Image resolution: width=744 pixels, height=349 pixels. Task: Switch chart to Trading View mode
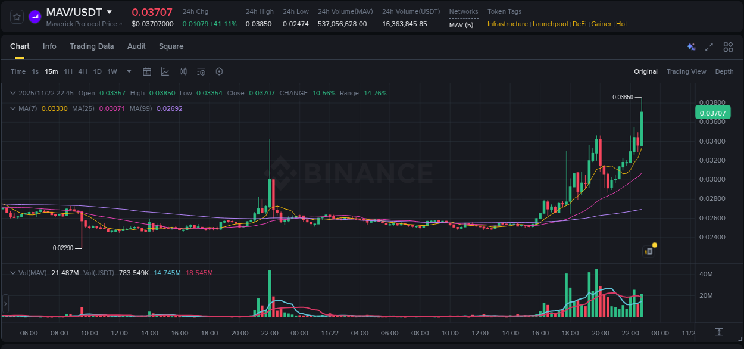click(686, 71)
